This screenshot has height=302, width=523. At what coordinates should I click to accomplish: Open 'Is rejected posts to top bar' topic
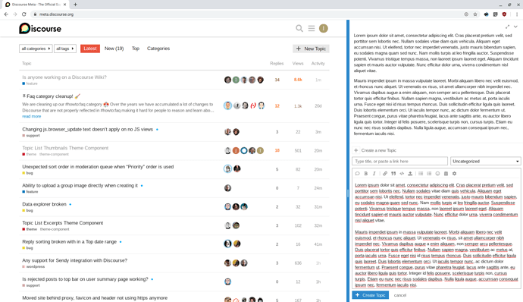(x=85, y=279)
